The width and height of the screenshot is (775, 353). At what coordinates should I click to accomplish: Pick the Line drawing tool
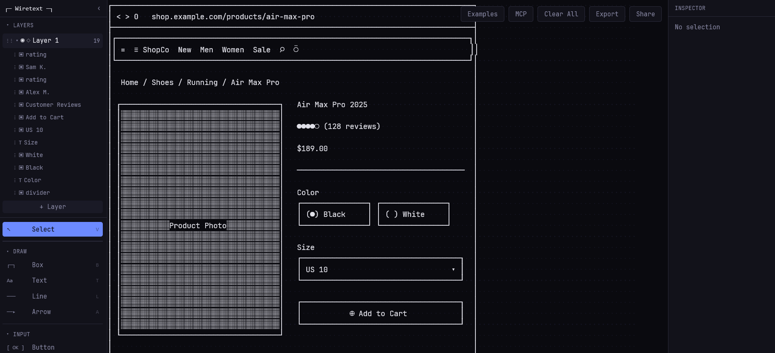pyautogui.click(x=39, y=296)
